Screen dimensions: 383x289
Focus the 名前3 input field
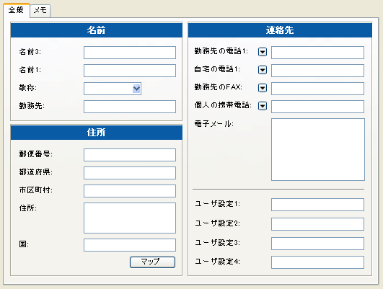[x=130, y=53]
